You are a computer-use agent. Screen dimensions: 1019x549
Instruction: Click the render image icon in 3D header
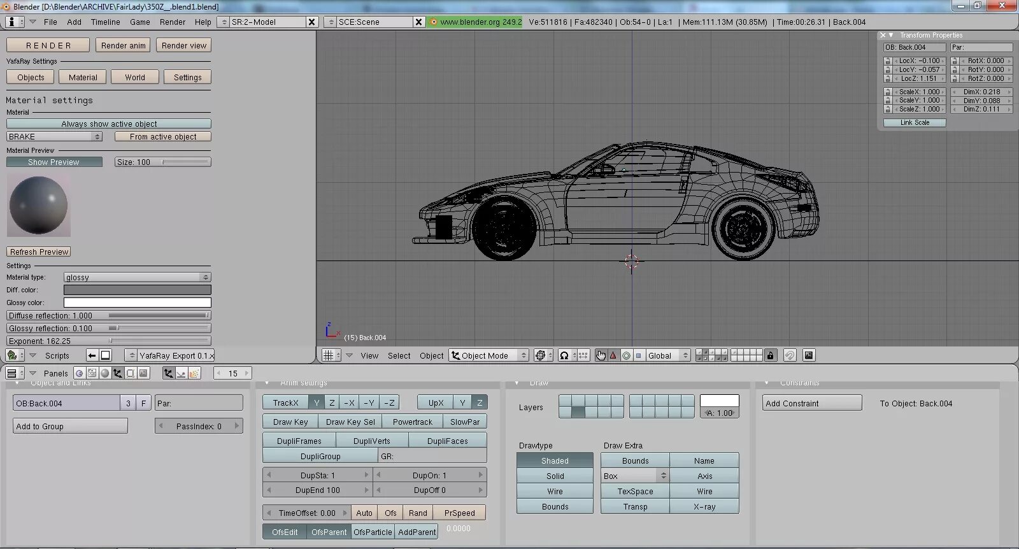809,355
